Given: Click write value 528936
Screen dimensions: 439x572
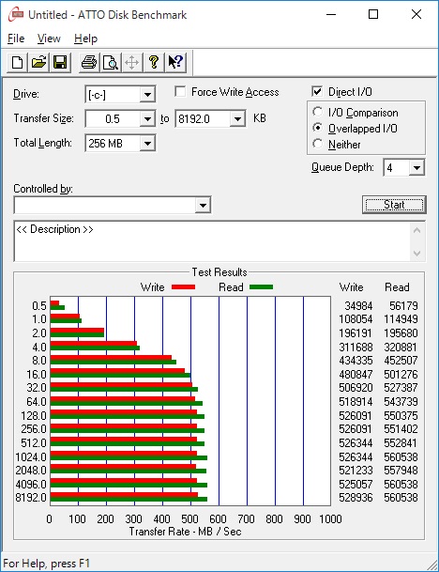Looking at the screenshot, I should click(x=356, y=498).
